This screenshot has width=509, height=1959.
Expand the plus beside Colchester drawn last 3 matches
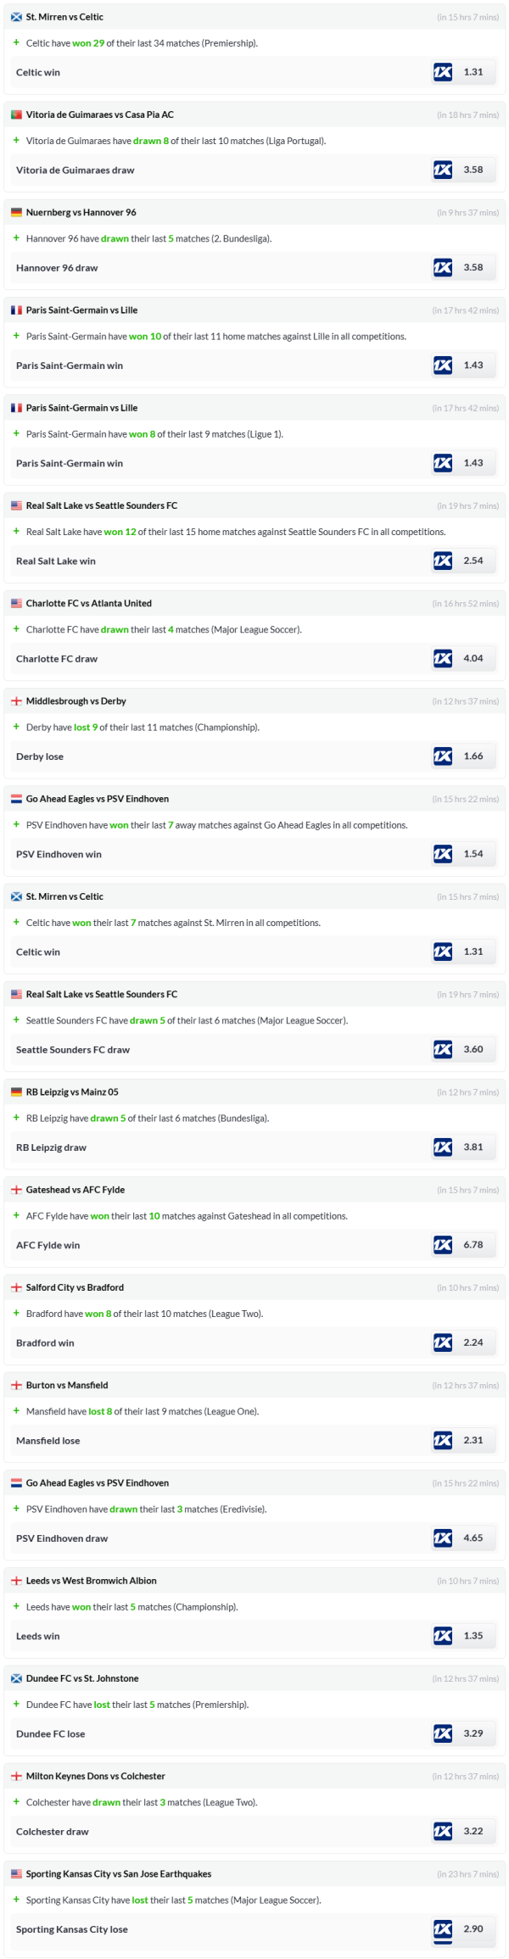16,1802
